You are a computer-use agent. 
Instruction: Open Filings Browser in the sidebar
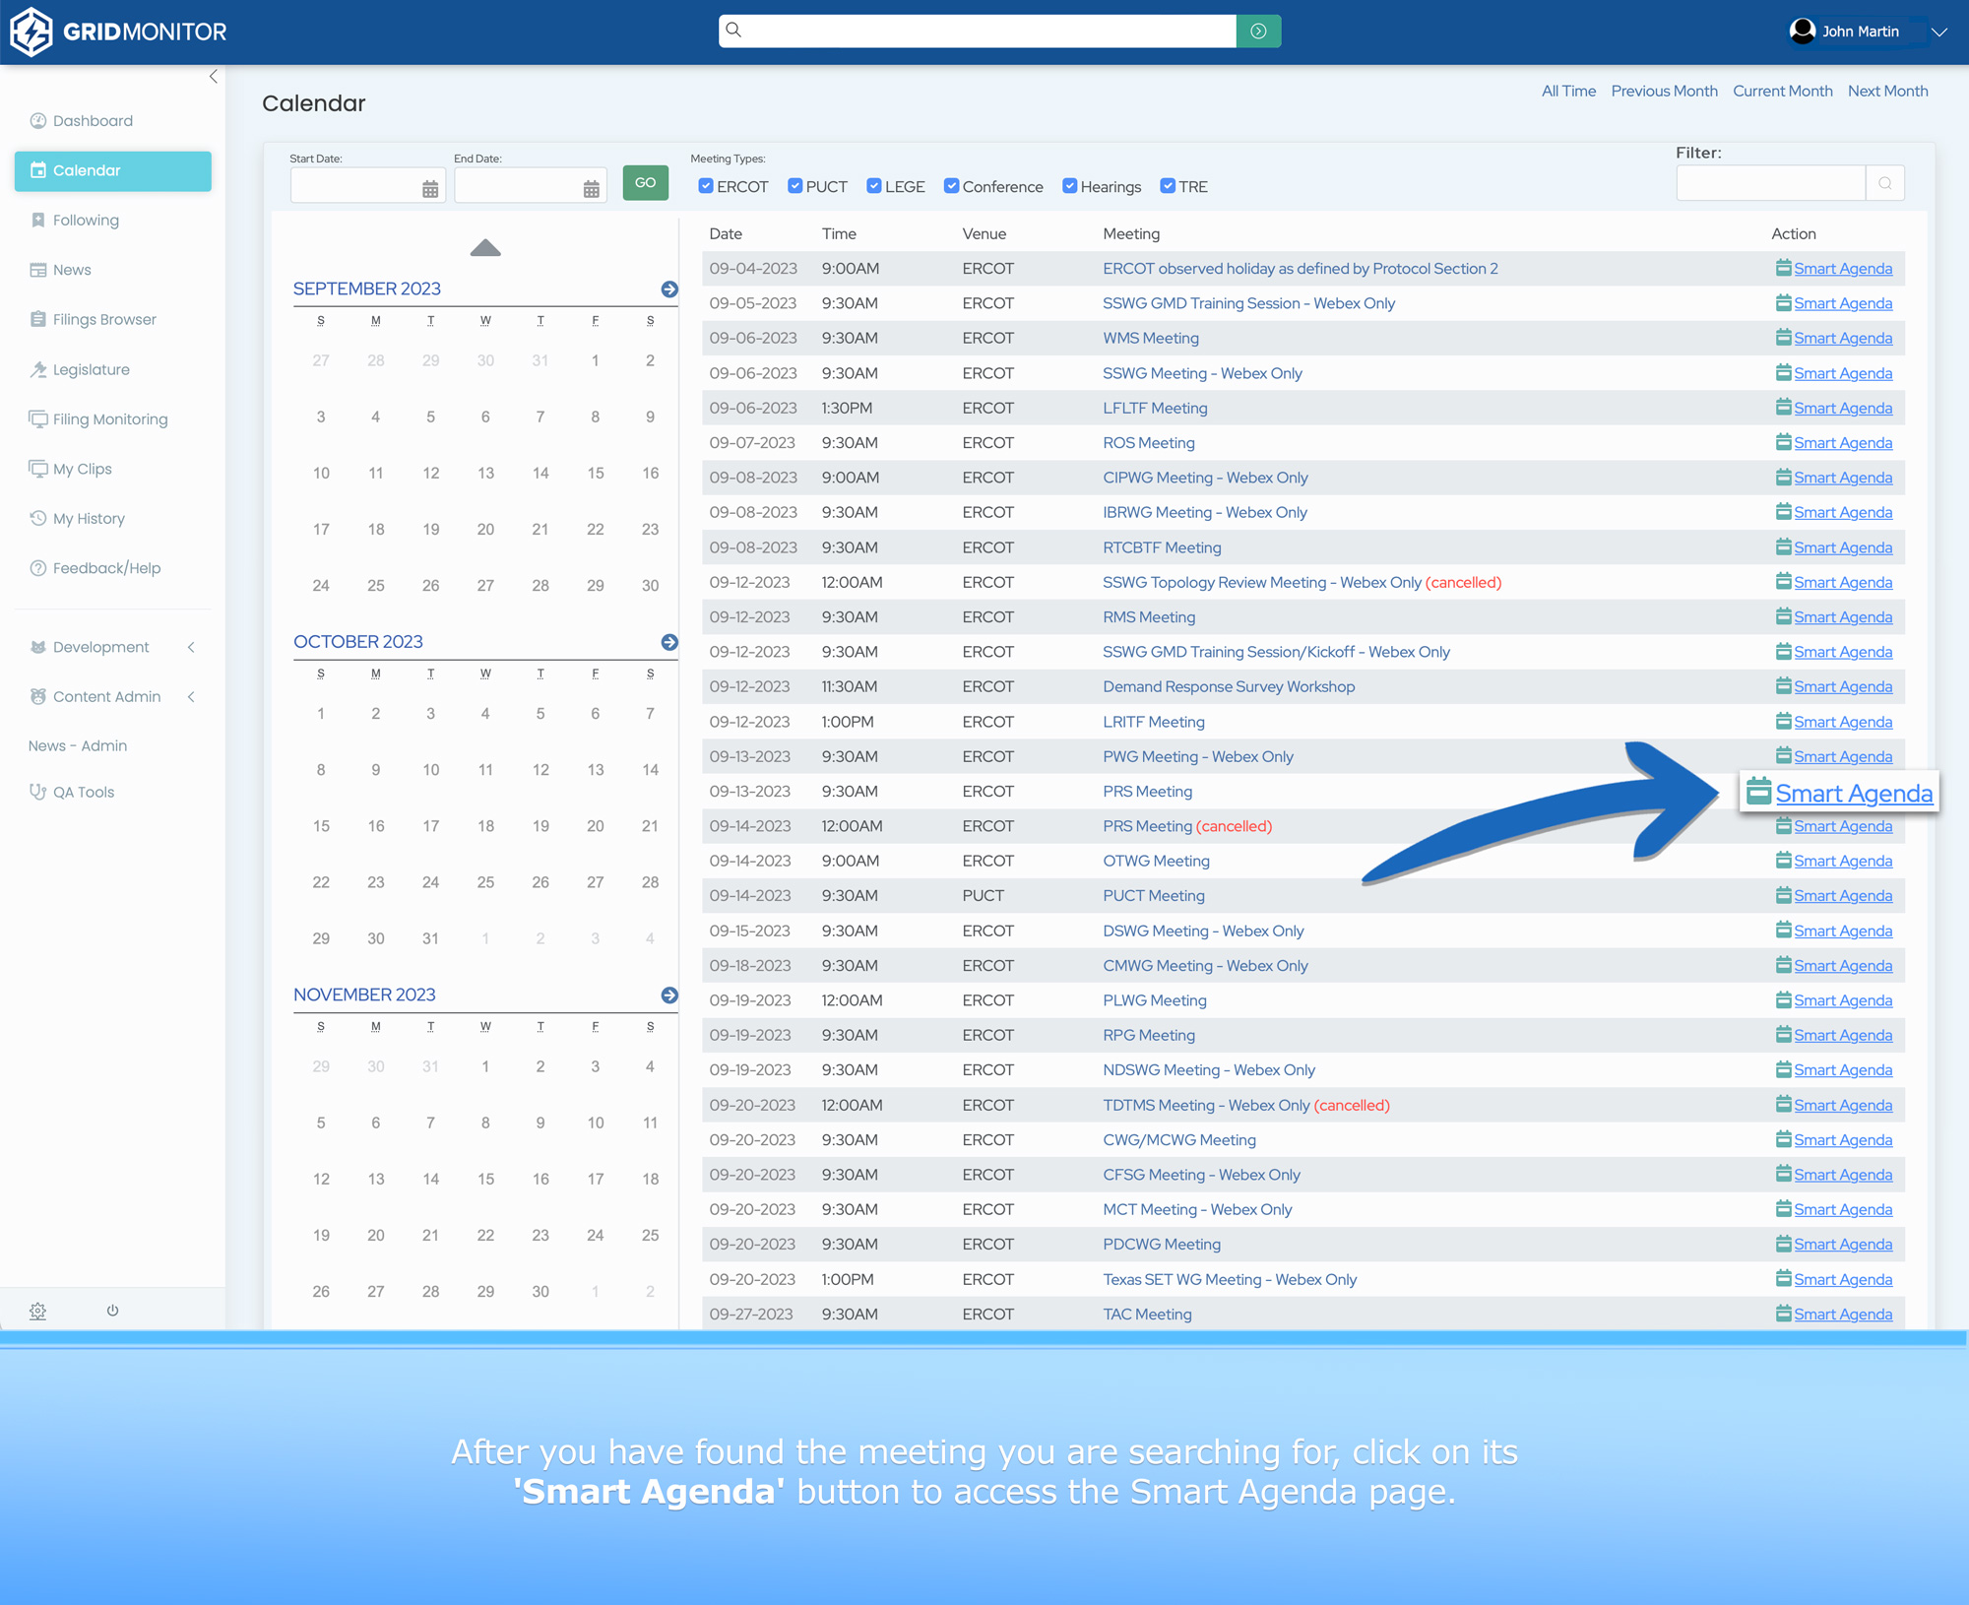click(104, 320)
